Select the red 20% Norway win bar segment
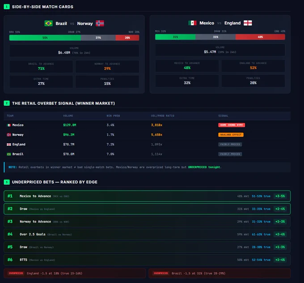304x283 pixels. [127, 38]
